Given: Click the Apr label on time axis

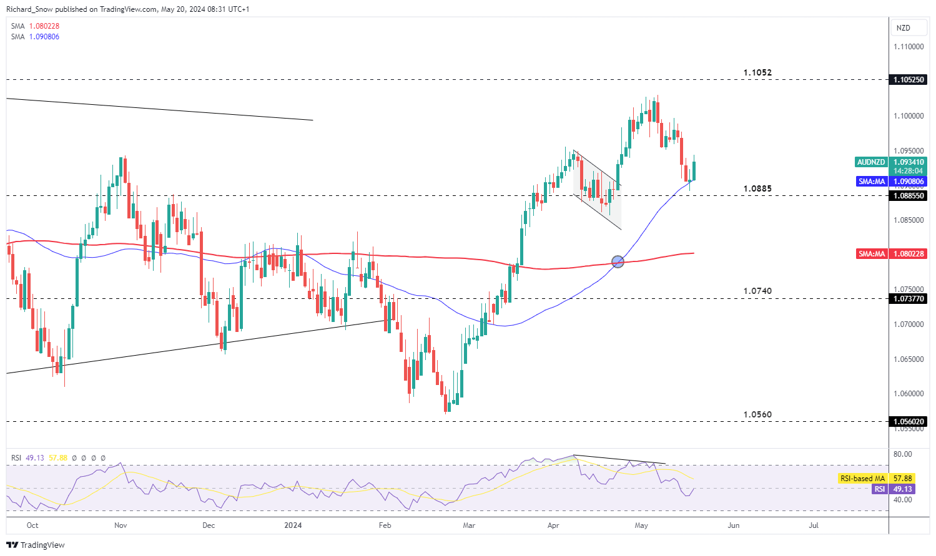Looking at the screenshot, I should (x=553, y=525).
